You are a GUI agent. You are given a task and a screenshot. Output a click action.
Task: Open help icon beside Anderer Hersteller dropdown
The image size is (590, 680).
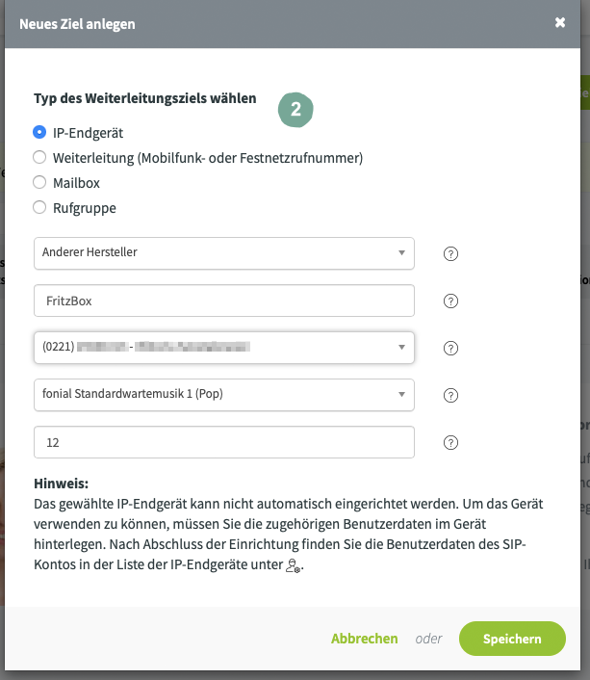point(450,253)
